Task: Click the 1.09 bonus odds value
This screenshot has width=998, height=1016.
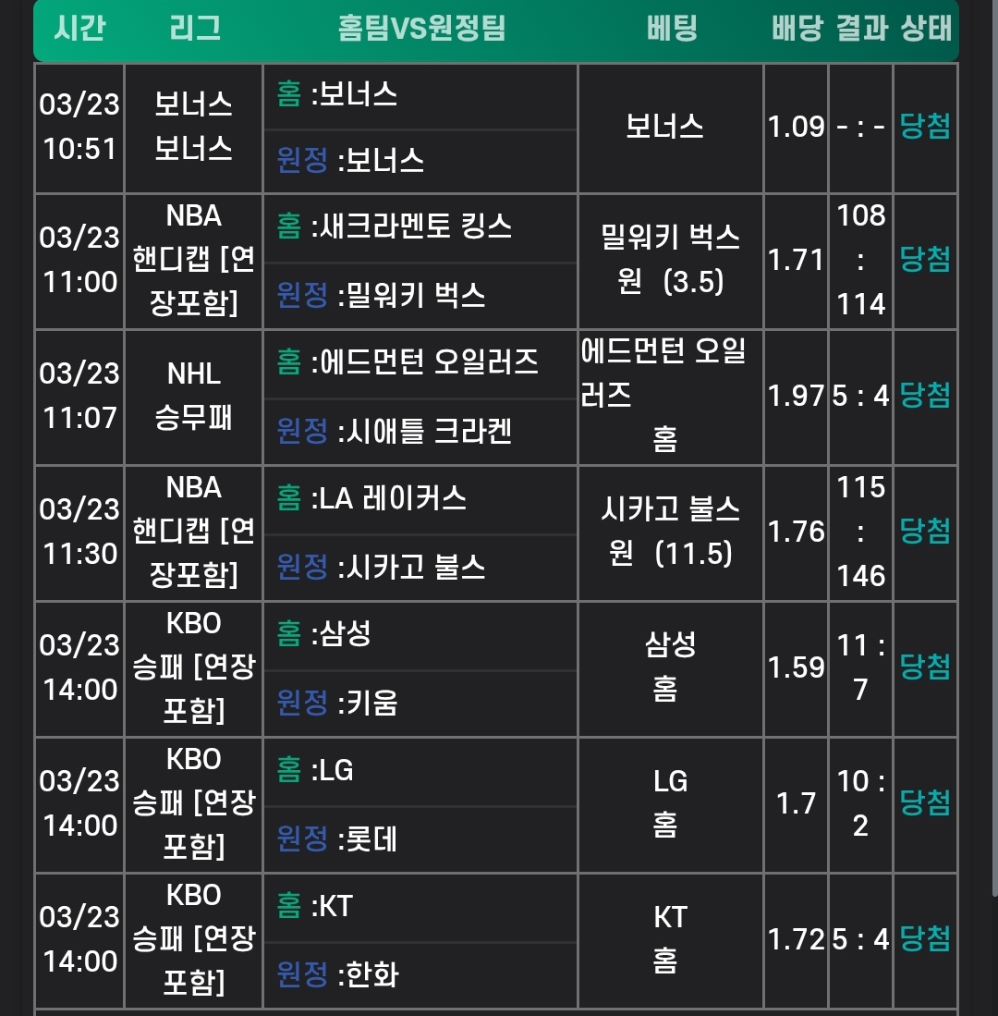Action: pos(796,127)
